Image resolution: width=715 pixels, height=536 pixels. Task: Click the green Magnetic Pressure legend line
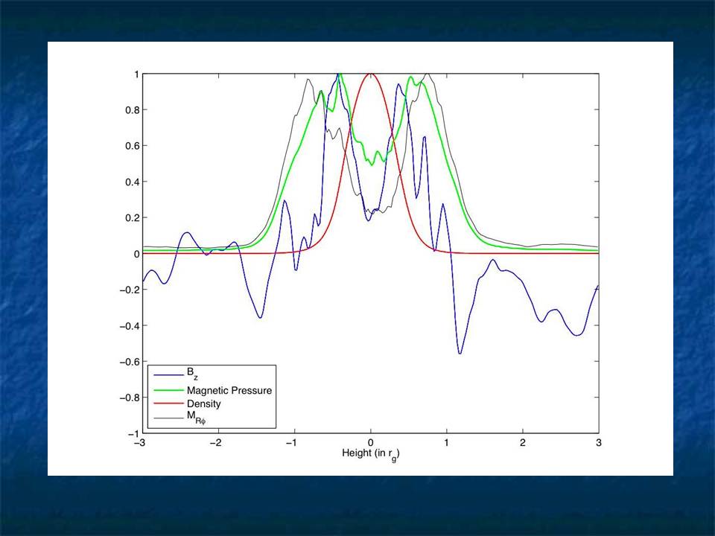coord(162,390)
